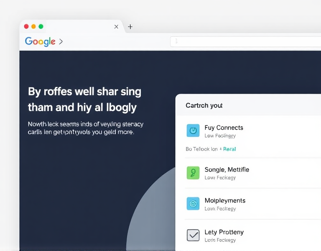Select the Songle, Mettifie row title
This screenshot has height=251, width=321.
click(x=227, y=170)
